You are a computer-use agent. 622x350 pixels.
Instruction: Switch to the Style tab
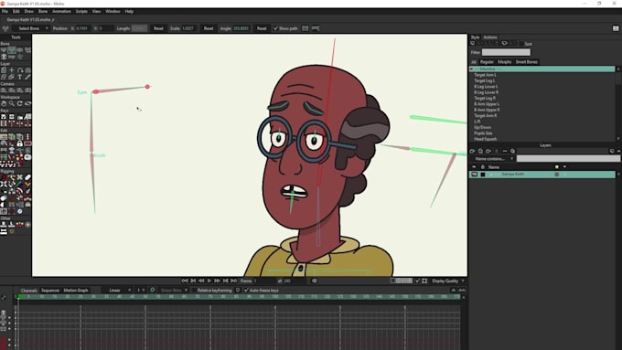click(x=475, y=37)
